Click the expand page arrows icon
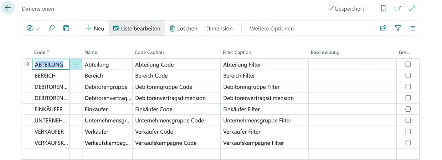Screen dimensions: 442x160 point(413,9)
